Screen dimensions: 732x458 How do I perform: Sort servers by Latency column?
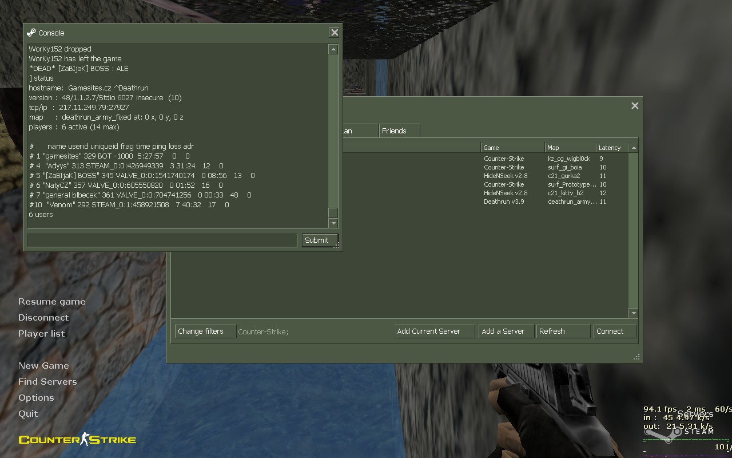[x=612, y=148]
